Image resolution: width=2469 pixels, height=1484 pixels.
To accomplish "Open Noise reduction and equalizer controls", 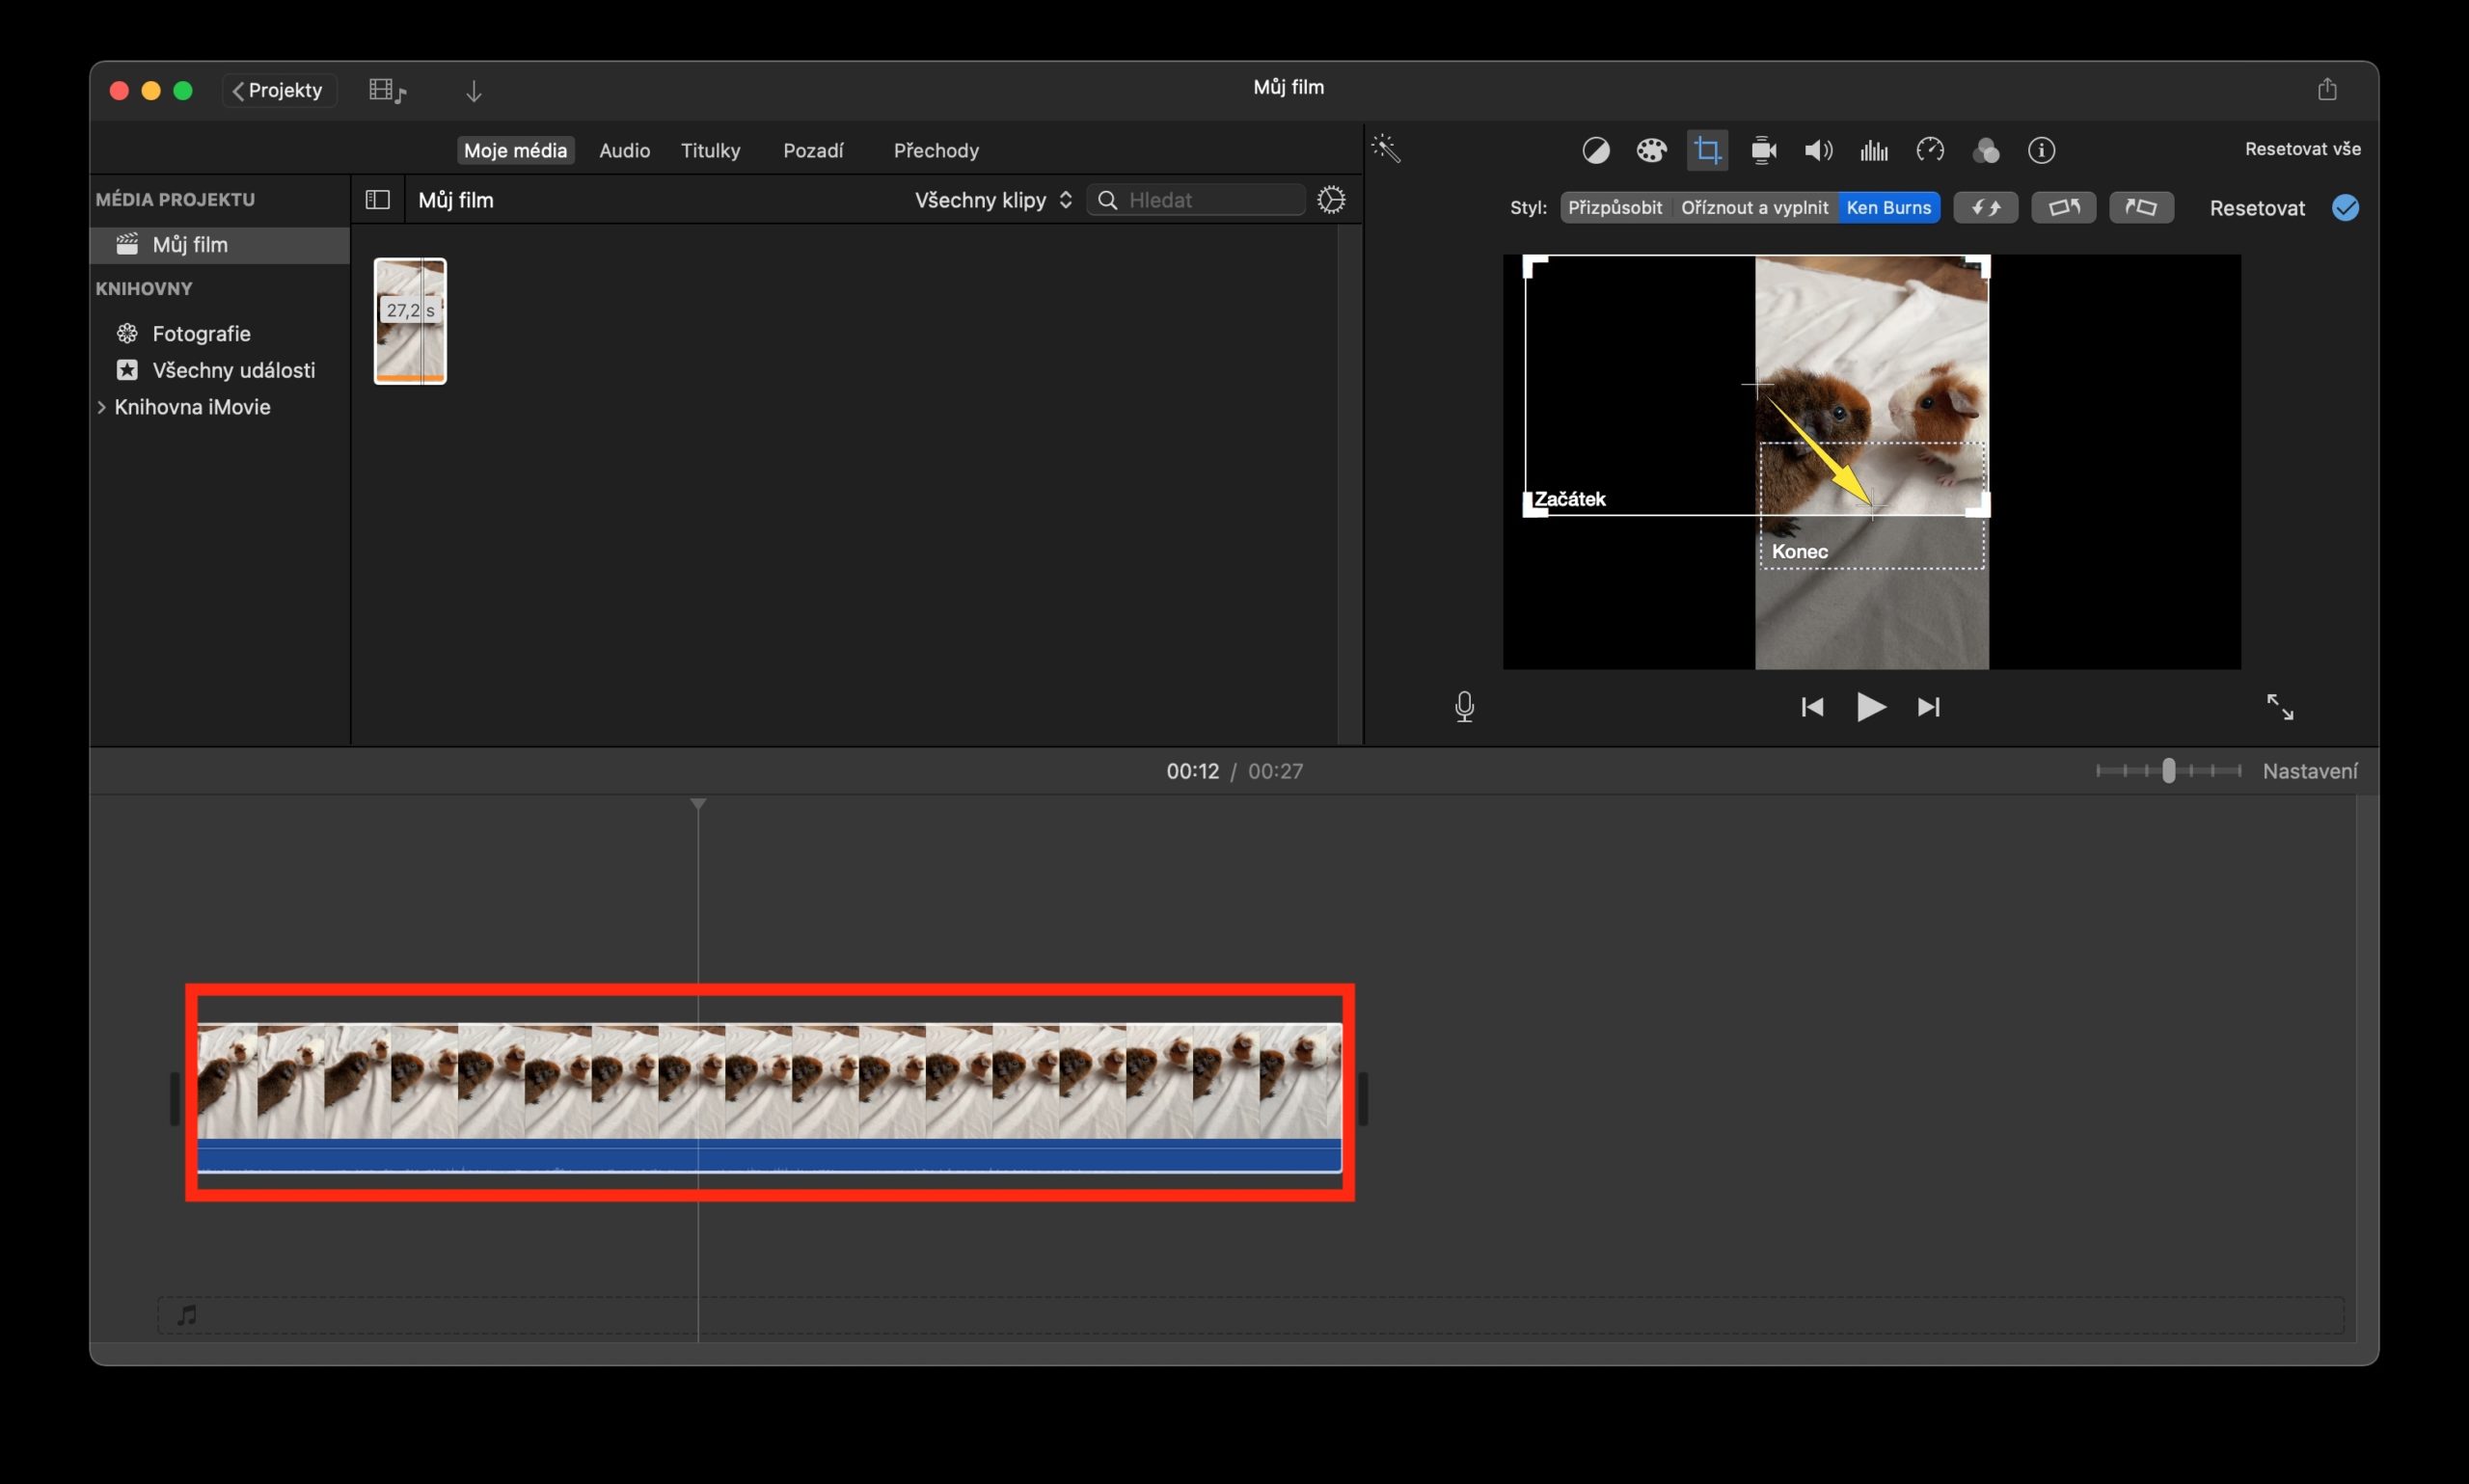I will 1872,149.
